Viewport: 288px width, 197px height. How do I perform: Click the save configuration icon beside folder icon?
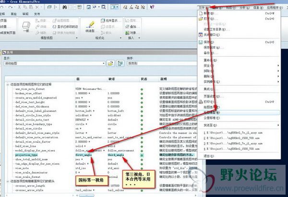coord(120,63)
